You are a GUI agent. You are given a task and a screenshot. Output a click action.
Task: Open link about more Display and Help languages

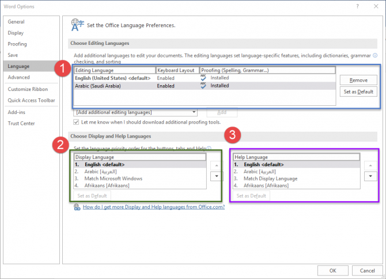154,207
